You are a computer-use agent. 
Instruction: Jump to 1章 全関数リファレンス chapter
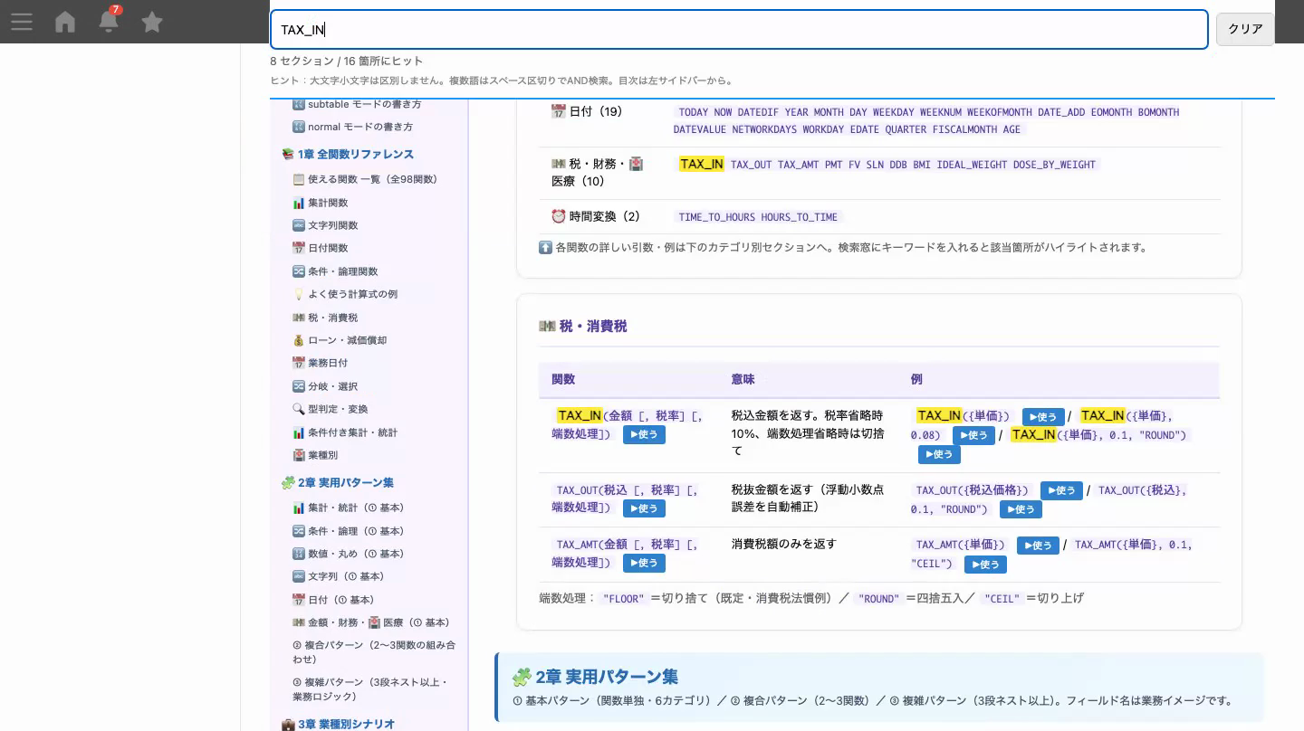pos(348,154)
